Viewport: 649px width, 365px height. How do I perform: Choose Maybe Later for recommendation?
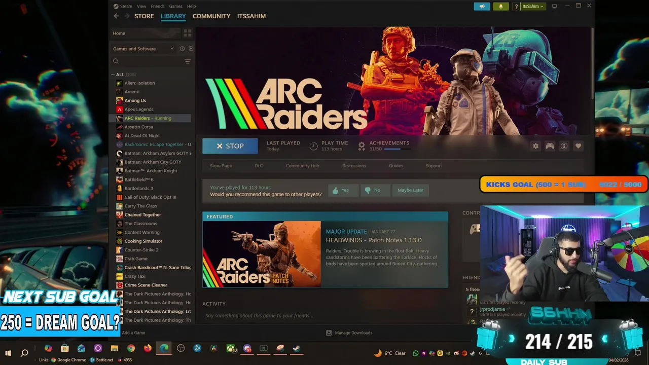click(x=410, y=190)
